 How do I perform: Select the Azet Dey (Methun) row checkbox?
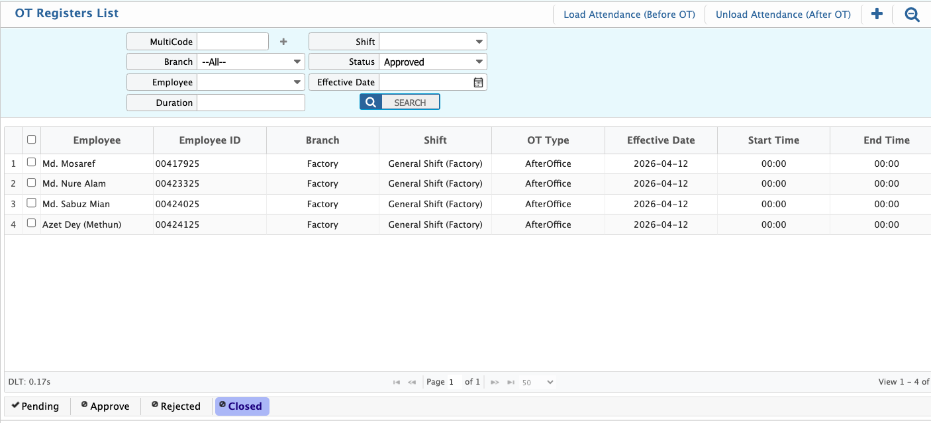point(31,224)
